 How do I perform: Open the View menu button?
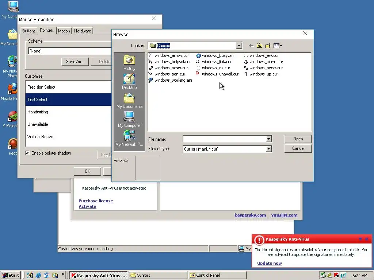(x=278, y=46)
